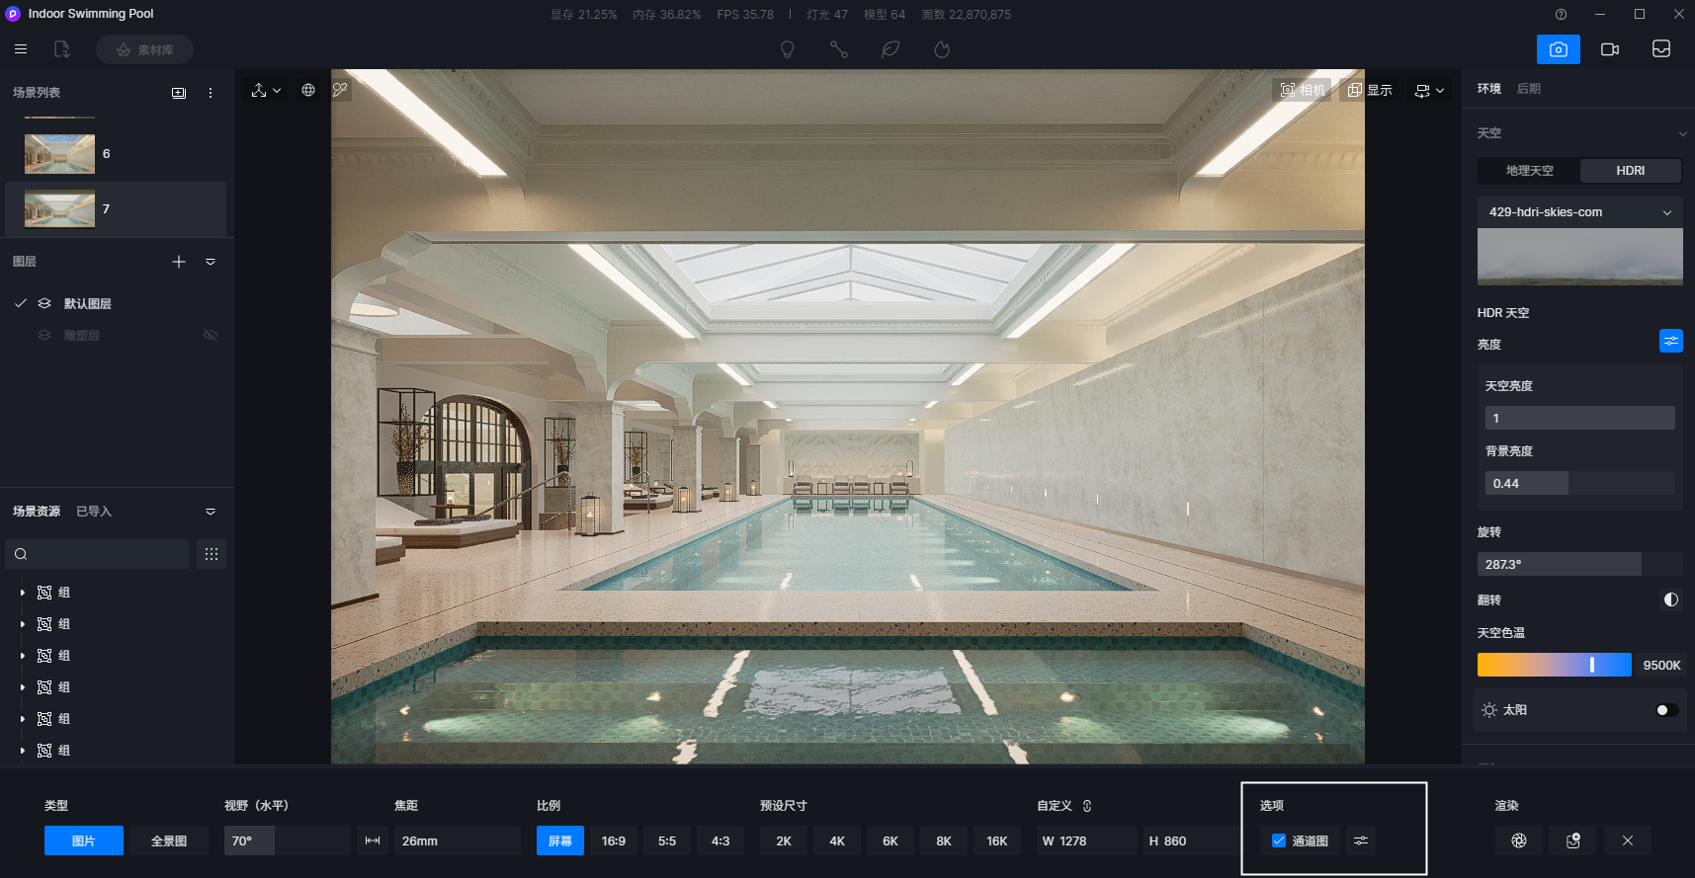Choose the 4K preset size
This screenshot has height=878, width=1695.
837,840
